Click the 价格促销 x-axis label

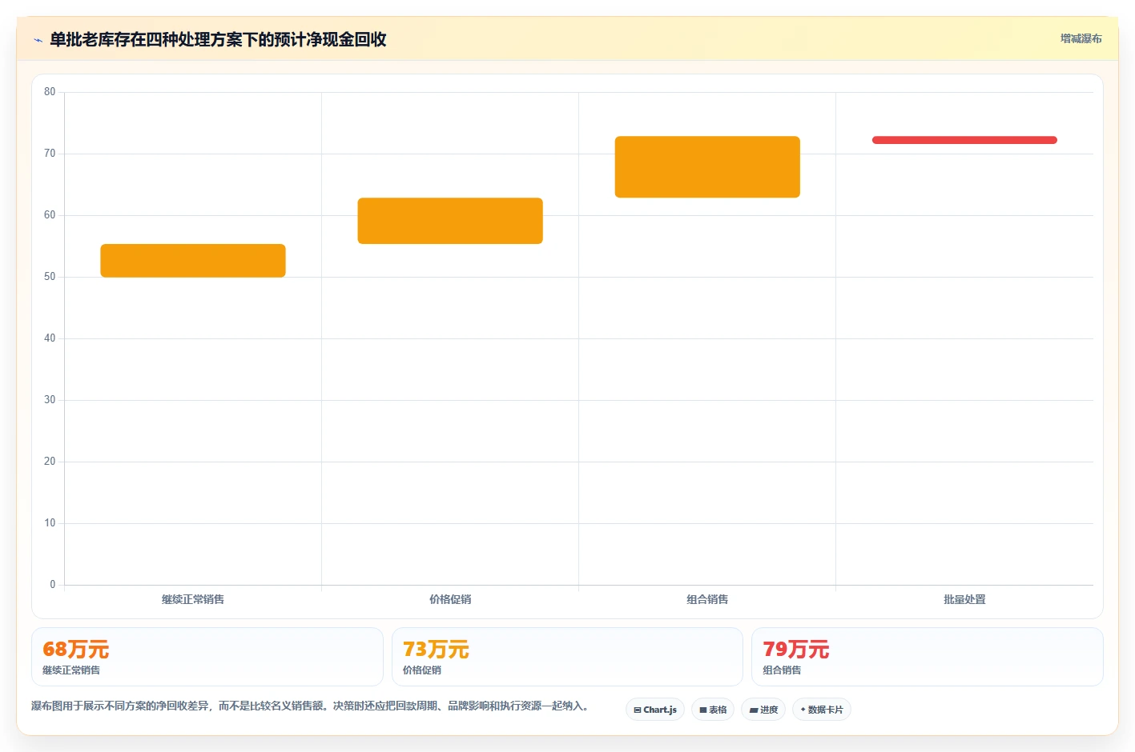coord(450,599)
